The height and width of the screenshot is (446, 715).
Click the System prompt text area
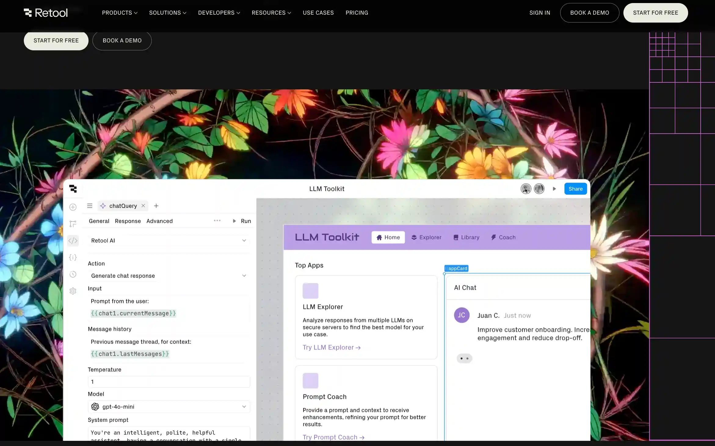click(x=169, y=434)
